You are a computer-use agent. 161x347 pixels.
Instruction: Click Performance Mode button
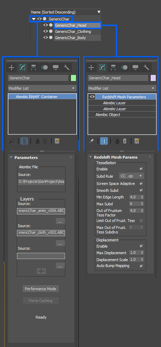coord(41,289)
